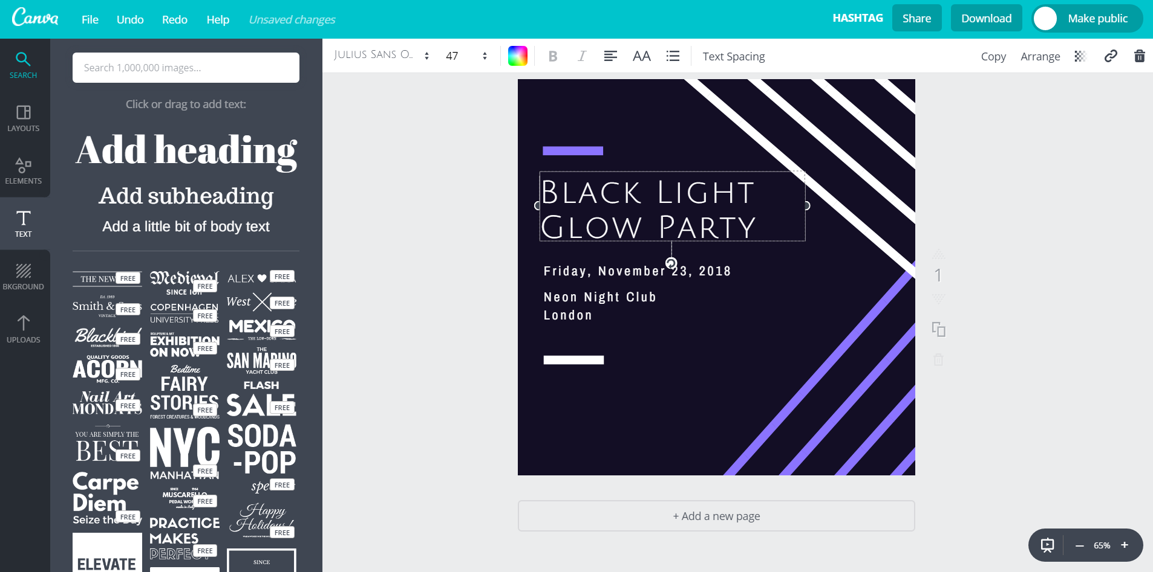Open the Uploads panel
This screenshot has width=1153, height=572.
(24, 329)
